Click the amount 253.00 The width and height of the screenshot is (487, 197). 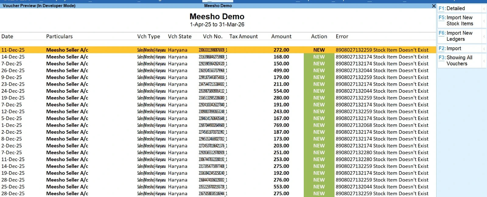281,159
